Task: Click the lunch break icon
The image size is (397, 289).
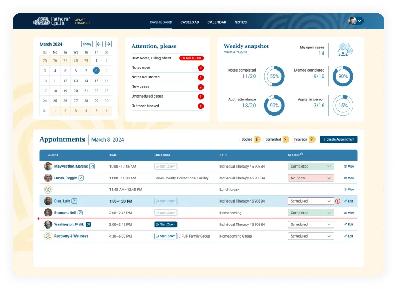Action: pos(48,189)
